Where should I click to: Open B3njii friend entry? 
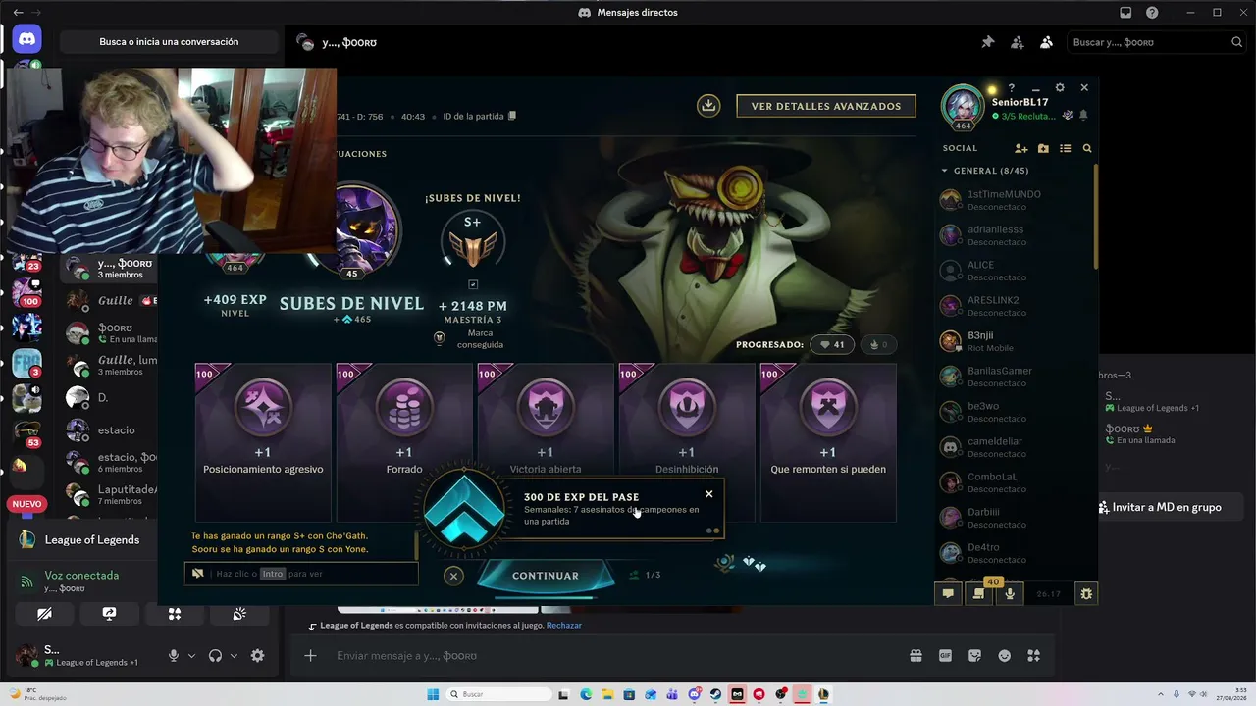[x=1016, y=341]
